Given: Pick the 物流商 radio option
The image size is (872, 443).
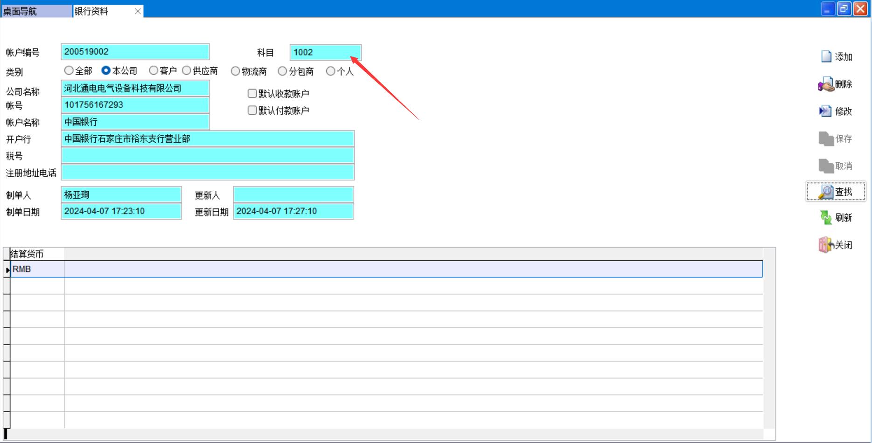Looking at the screenshot, I should click(x=236, y=71).
